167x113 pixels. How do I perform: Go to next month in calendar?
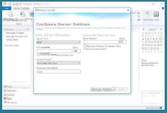pos(161,29)
